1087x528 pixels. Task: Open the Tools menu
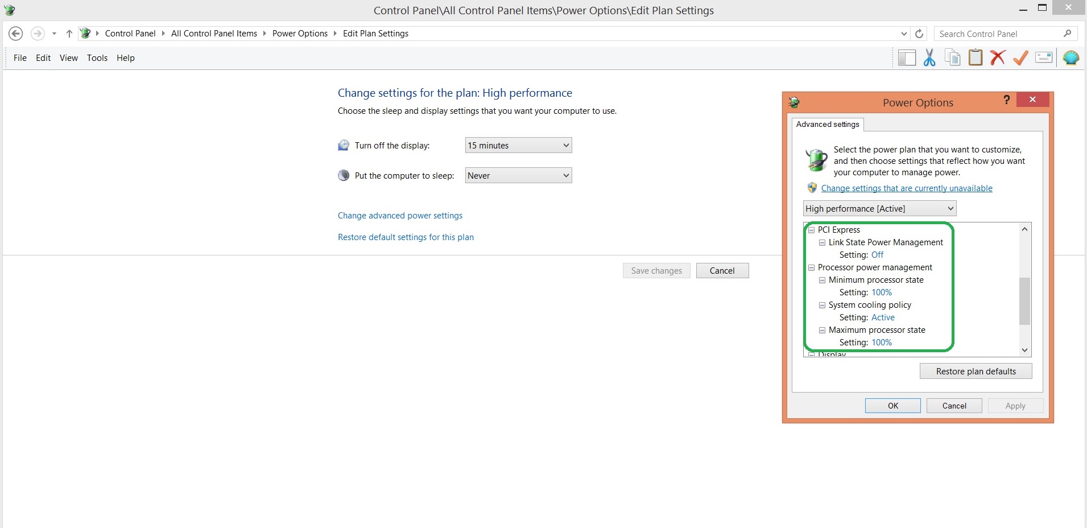[x=97, y=58]
